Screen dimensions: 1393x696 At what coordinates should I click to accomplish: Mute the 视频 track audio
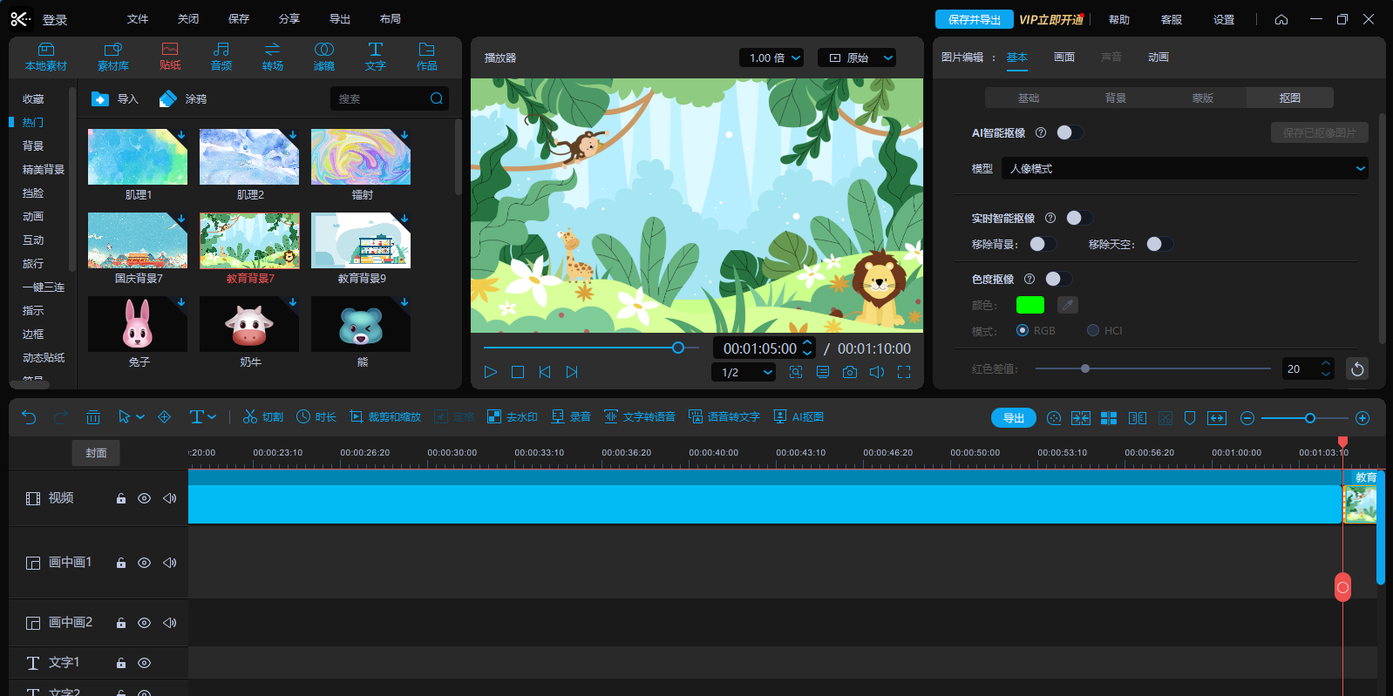click(170, 498)
